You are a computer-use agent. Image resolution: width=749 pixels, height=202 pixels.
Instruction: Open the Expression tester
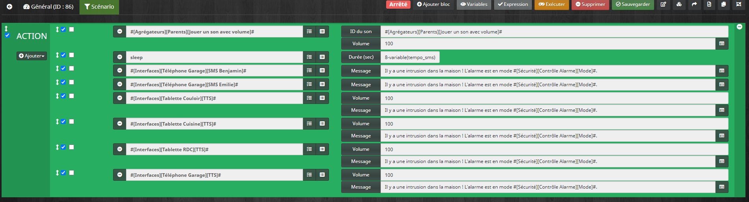click(x=513, y=4)
